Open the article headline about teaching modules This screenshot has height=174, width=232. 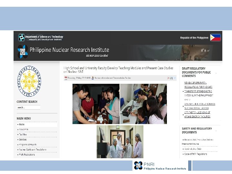coord(118,70)
